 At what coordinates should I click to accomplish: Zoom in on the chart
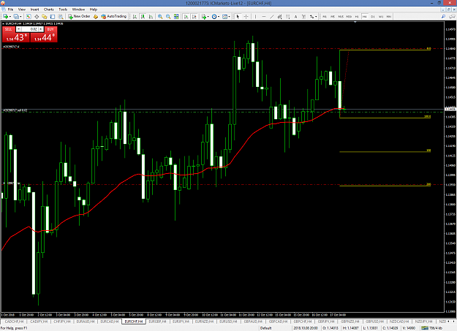tap(160, 17)
